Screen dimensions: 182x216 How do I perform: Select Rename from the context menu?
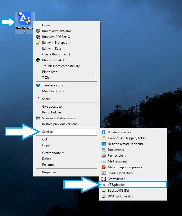[x=67, y=165]
